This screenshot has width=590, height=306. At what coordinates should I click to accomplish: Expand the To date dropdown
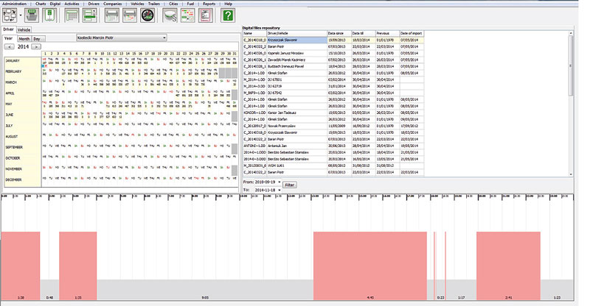pyautogui.click(x=277, y=189)
